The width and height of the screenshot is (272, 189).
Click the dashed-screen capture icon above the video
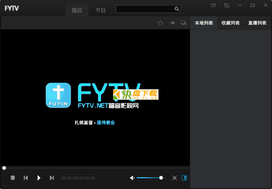183,23
